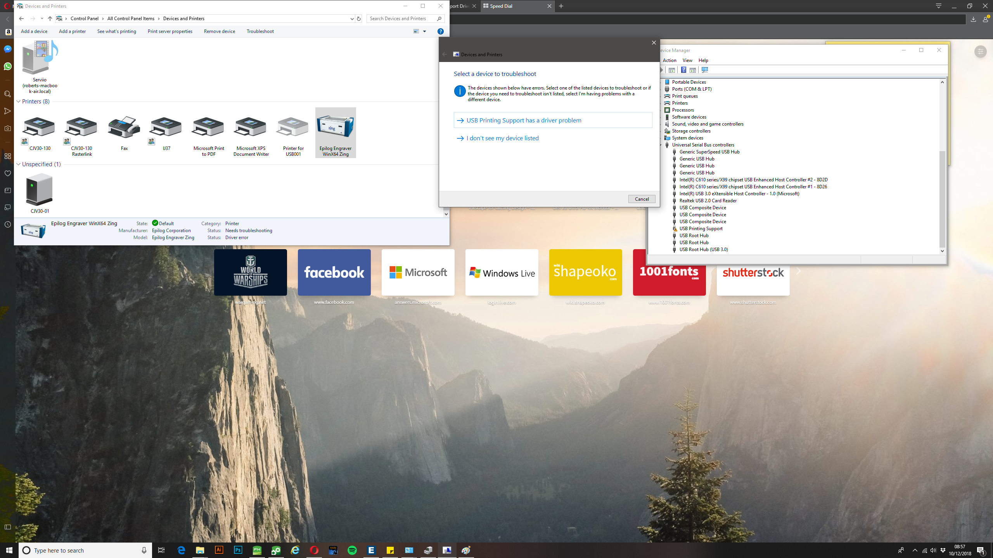993x558 pixels.
Task: Open address bar history dropdown
Action: coord(352,19)
